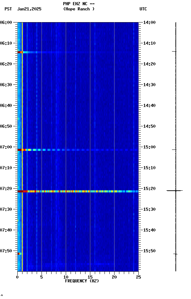191x299 pixels.
Task: Click the 06:30 PST time label
Action: 6,85
